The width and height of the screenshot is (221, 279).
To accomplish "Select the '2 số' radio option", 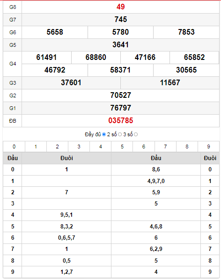I will 120,134.
